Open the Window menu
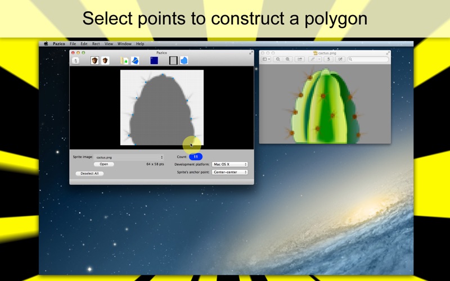450x281 pixels. tap(124, 44)
